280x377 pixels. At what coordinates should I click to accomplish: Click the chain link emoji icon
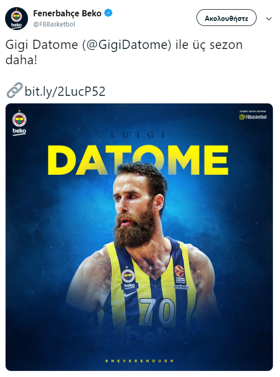[14, 90]
